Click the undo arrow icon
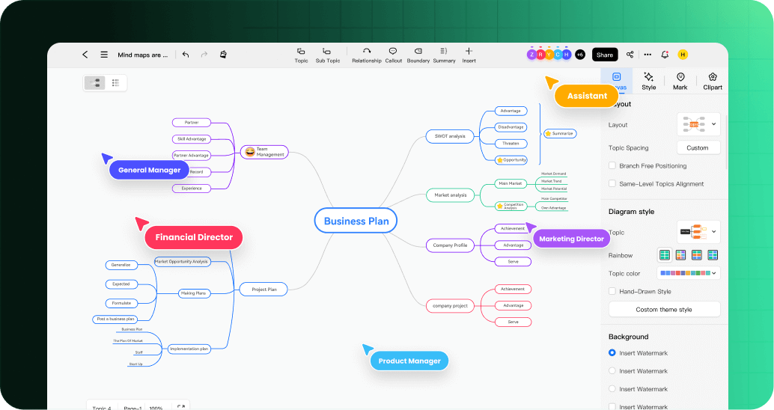774x410 pixels. point(186,55)
